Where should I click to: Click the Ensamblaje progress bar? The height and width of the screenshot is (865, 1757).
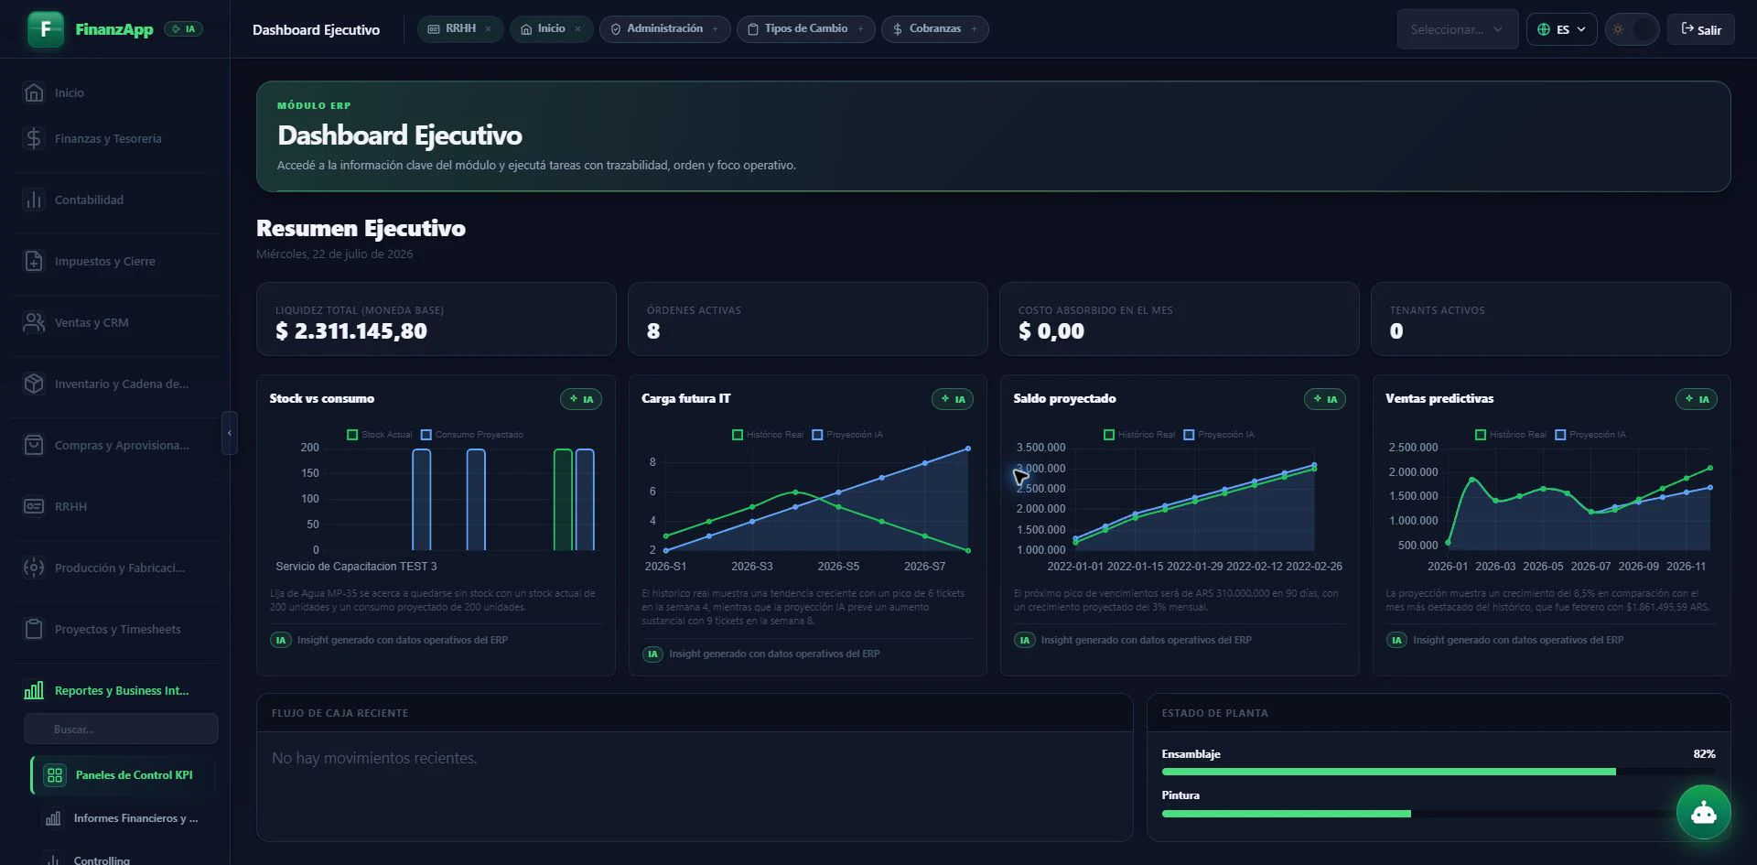tap(1439, 772)
